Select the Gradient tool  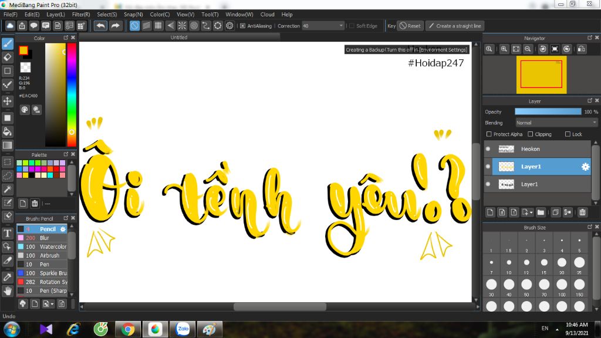7,146
